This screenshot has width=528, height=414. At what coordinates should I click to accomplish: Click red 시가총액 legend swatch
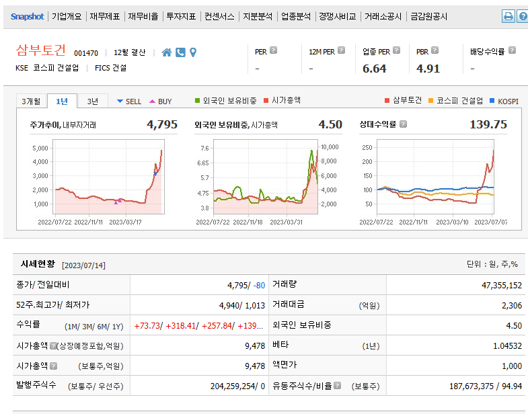pos(266,100)
